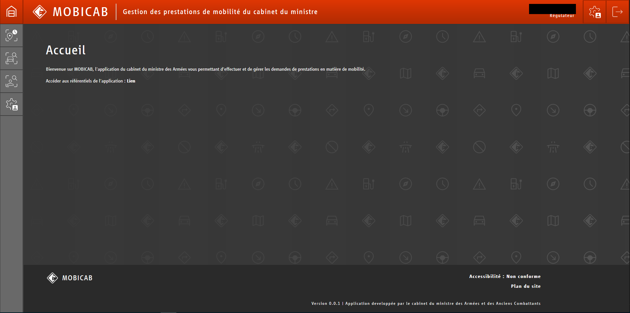The width and height of the screenshot is (630, 313).
Task: Open the 'Plan du site' link
Action: 526,286
